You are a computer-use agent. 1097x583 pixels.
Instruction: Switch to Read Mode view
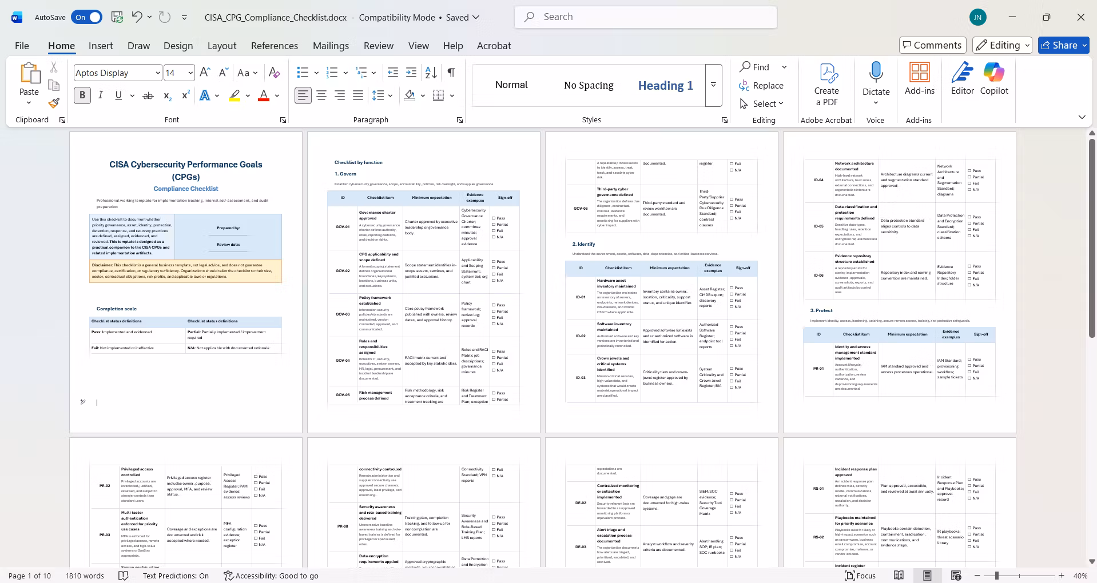coord(899,576)
